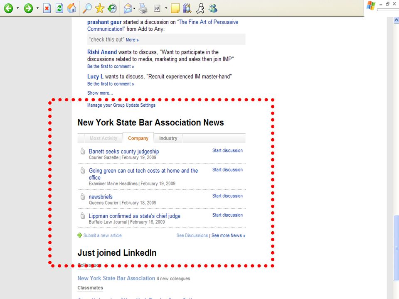Open the Back button history dropdown
This screenshot has width=399, height=299.
coord(17,8)
